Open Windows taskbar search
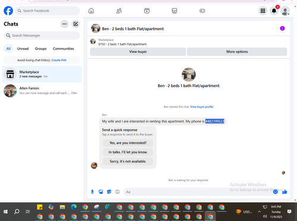The height and width of the screenshot is (221, 297). coord(17,212)
